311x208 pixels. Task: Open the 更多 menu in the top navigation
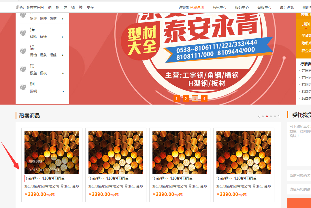point(90,7)
